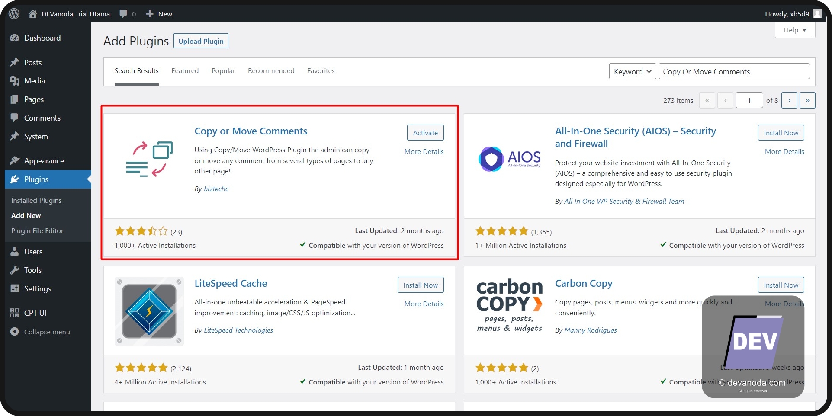Click the LiteSpeed Cache plugin logo
Viewport: 832px width, 416px height.
[149, 311]
